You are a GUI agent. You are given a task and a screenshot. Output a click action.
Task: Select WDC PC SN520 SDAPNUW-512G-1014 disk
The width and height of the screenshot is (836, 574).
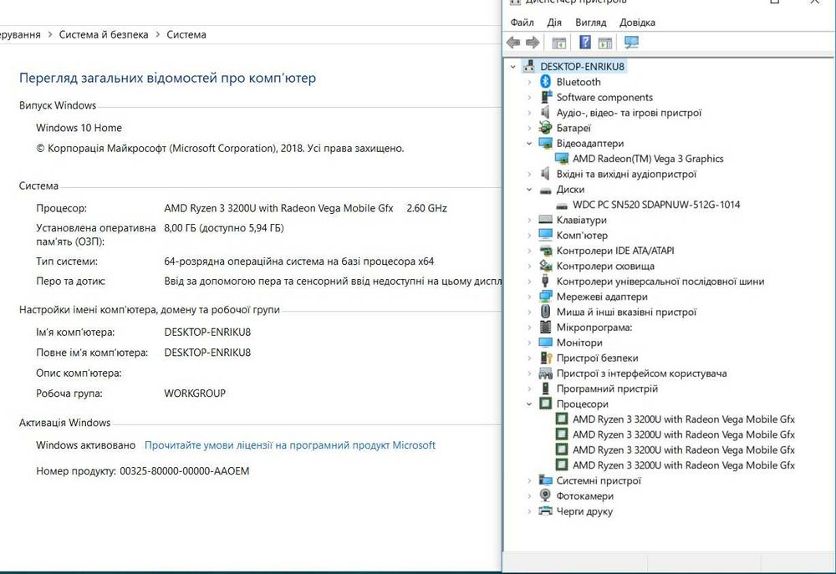656,205
